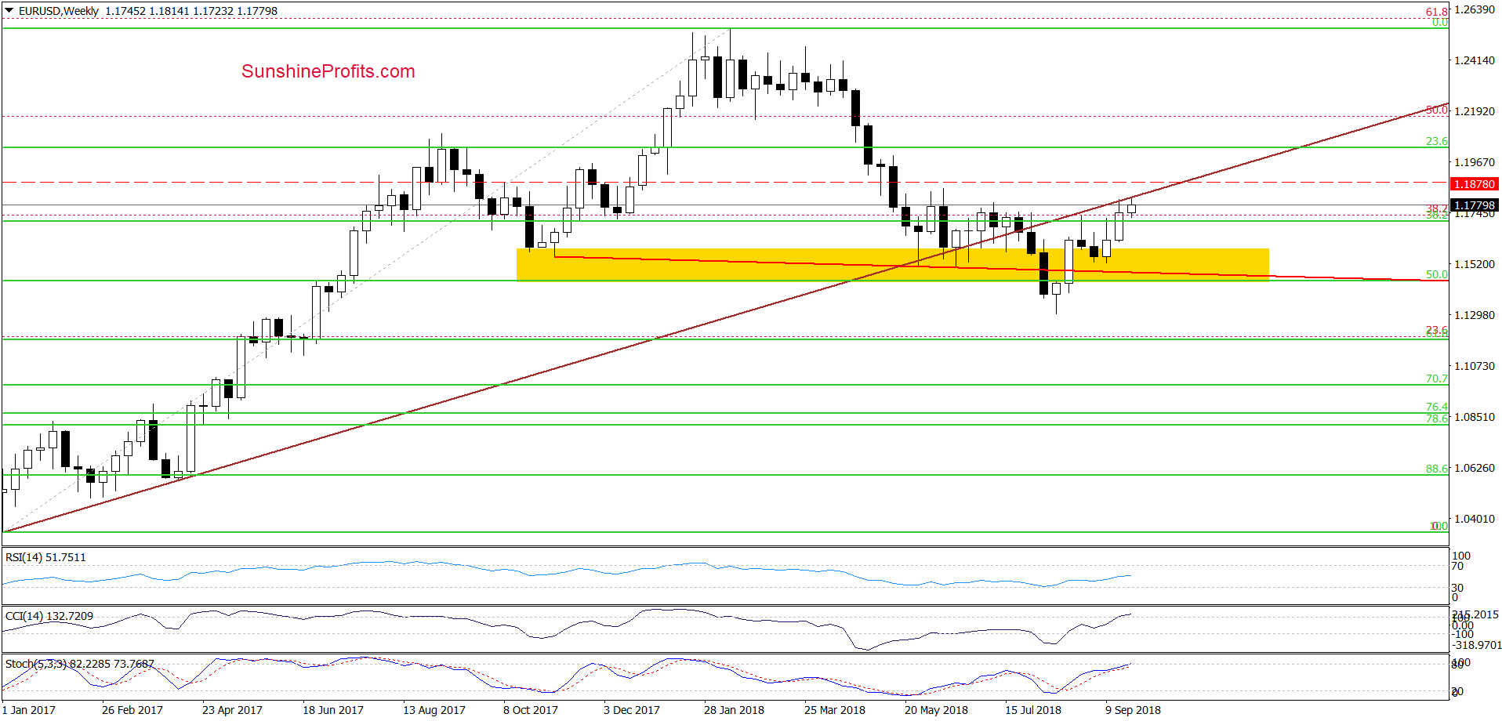The height and width of the screenshot is (721, 1502).
Task: Click the CCI(14) 132.7209 indicator label
Action: pyautogui.click(x=49, y=616)
